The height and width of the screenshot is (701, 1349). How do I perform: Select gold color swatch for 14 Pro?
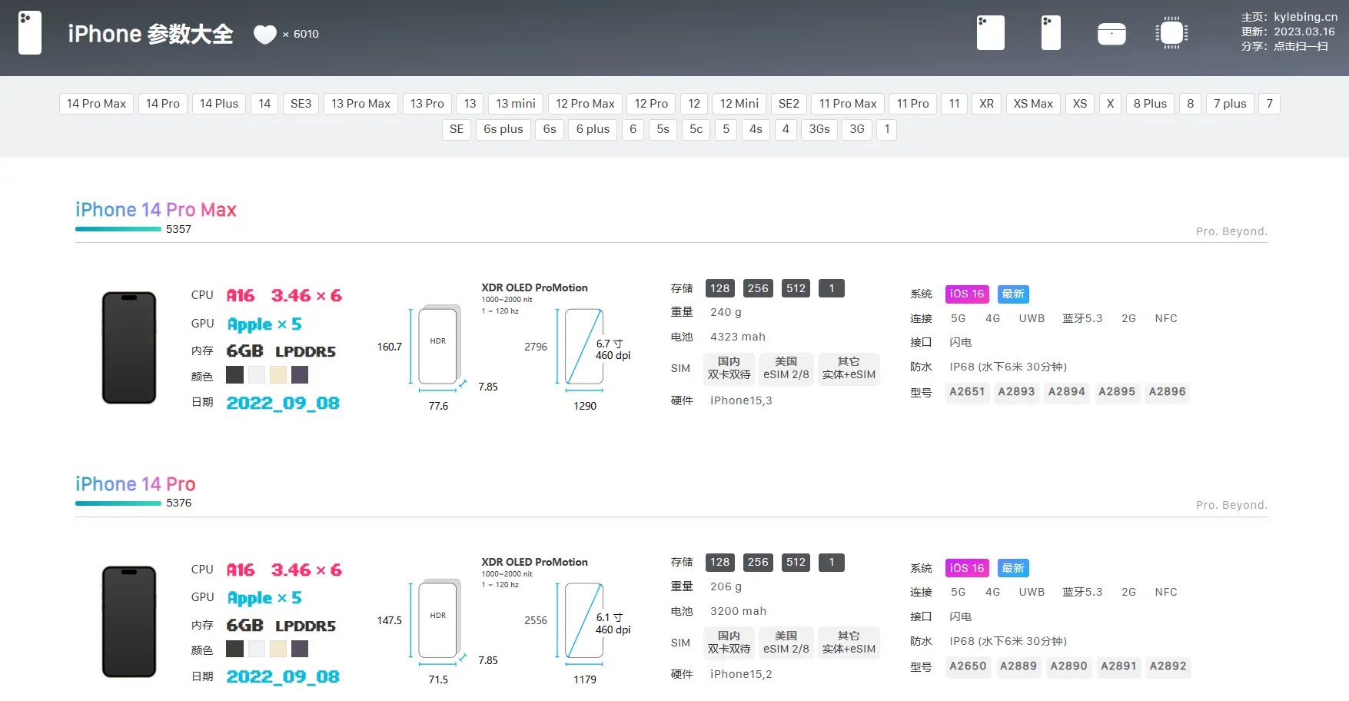pyautogui.click(x=278, y=649)
